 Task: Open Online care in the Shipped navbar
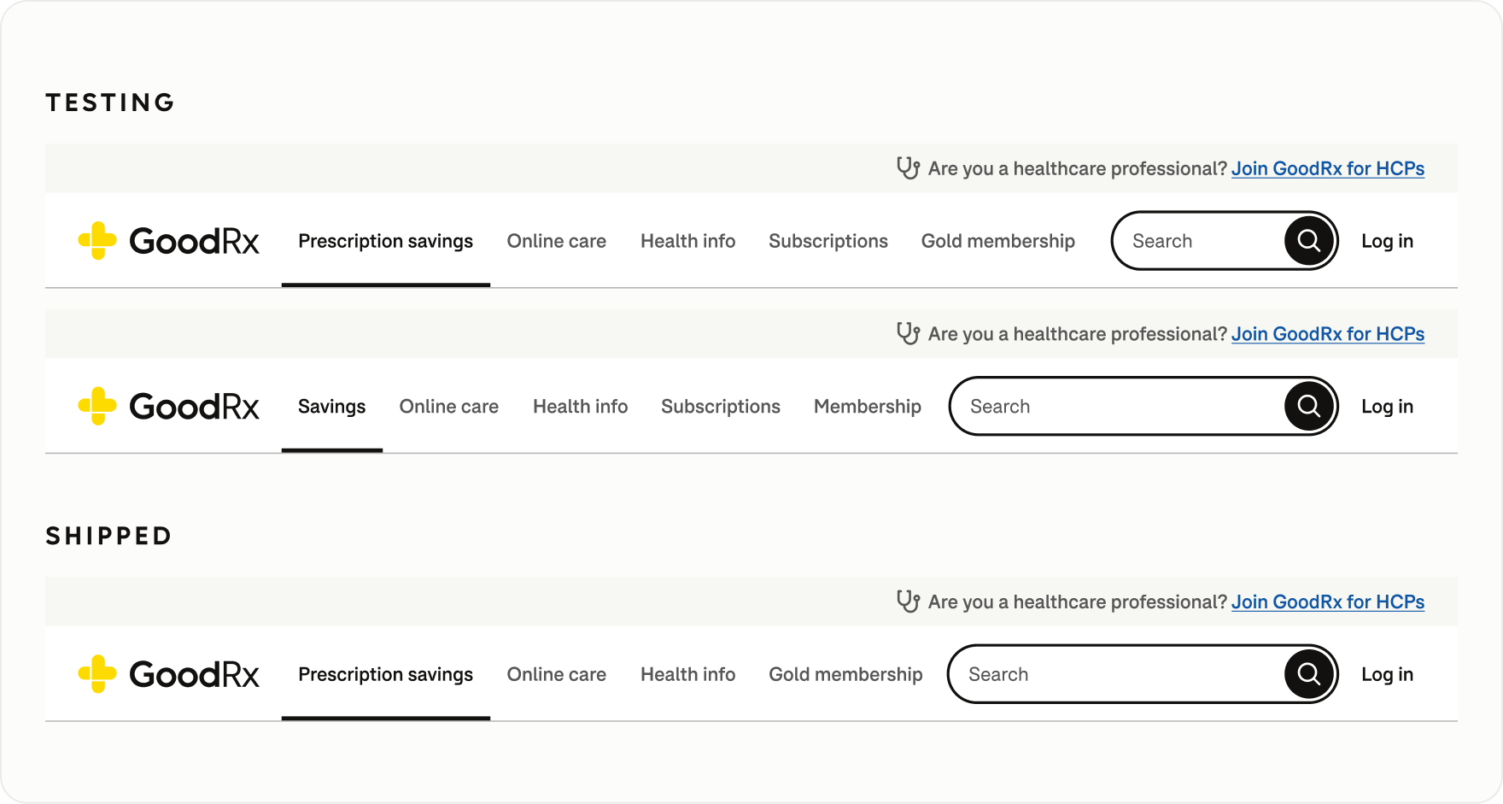click(x=557, y=674)
